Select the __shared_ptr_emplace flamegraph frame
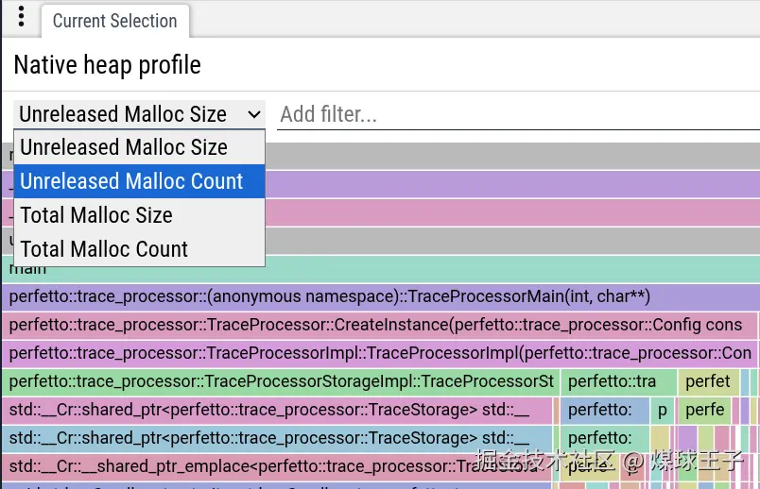Image resolution: width=760 pixels, height=489 pixels. pyautogui.click(x=277, y=466)
